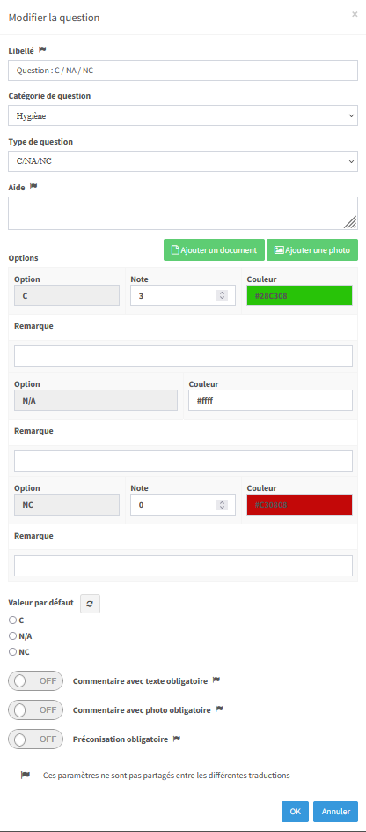
Task: Click flag icon after Commentaire avec photo obligatoire
Action: pos(219,709)
